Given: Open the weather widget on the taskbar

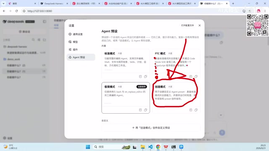Looking at the screenshot, I should point(10,147).
